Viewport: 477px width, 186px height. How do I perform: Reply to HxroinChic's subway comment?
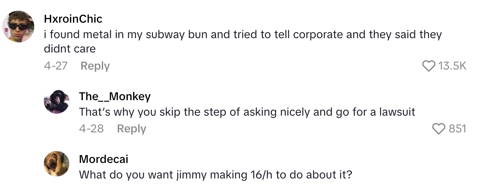[95, 66]
